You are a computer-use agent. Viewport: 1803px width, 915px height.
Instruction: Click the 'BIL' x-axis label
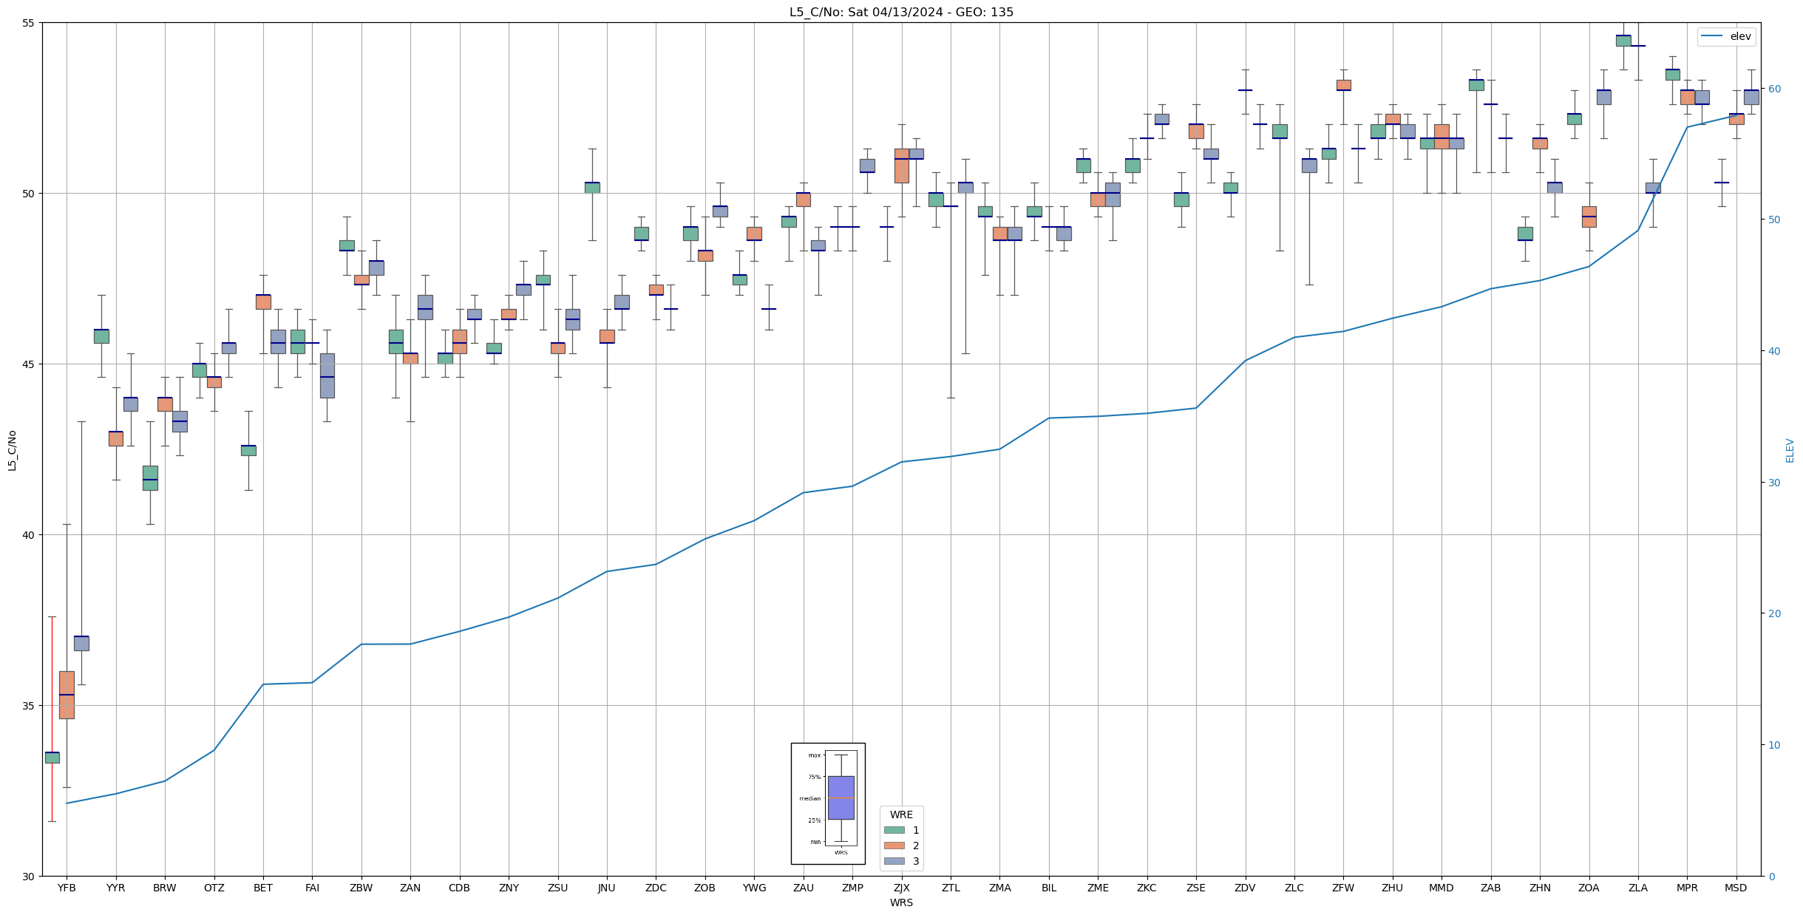(x=1049, y=888)
